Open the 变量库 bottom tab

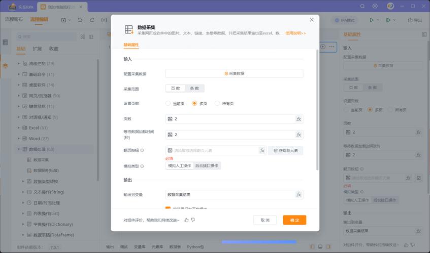(140, 247)
